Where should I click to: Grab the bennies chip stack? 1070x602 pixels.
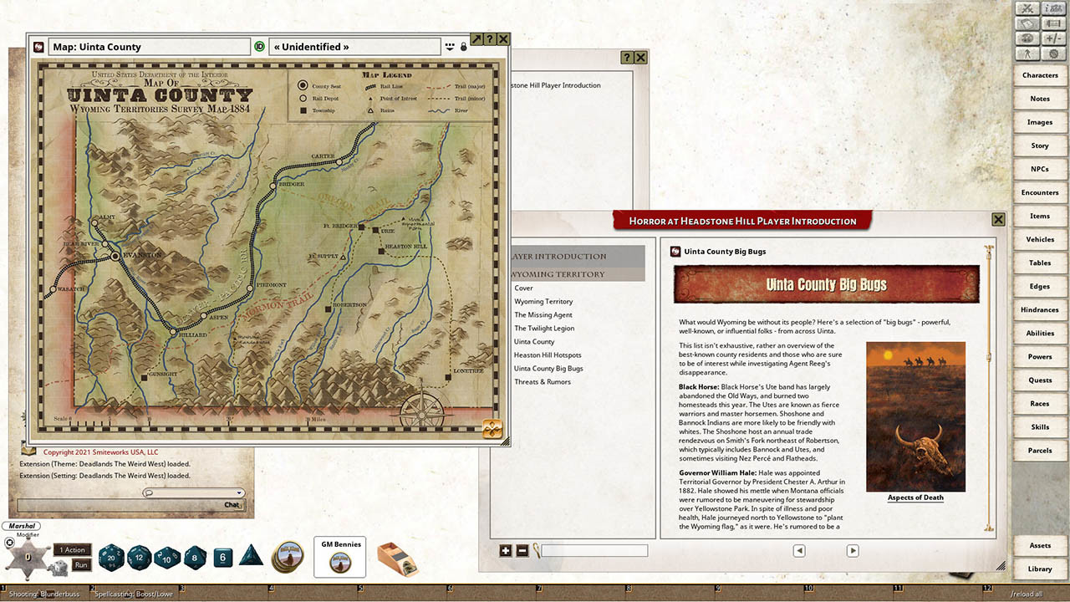288,557
